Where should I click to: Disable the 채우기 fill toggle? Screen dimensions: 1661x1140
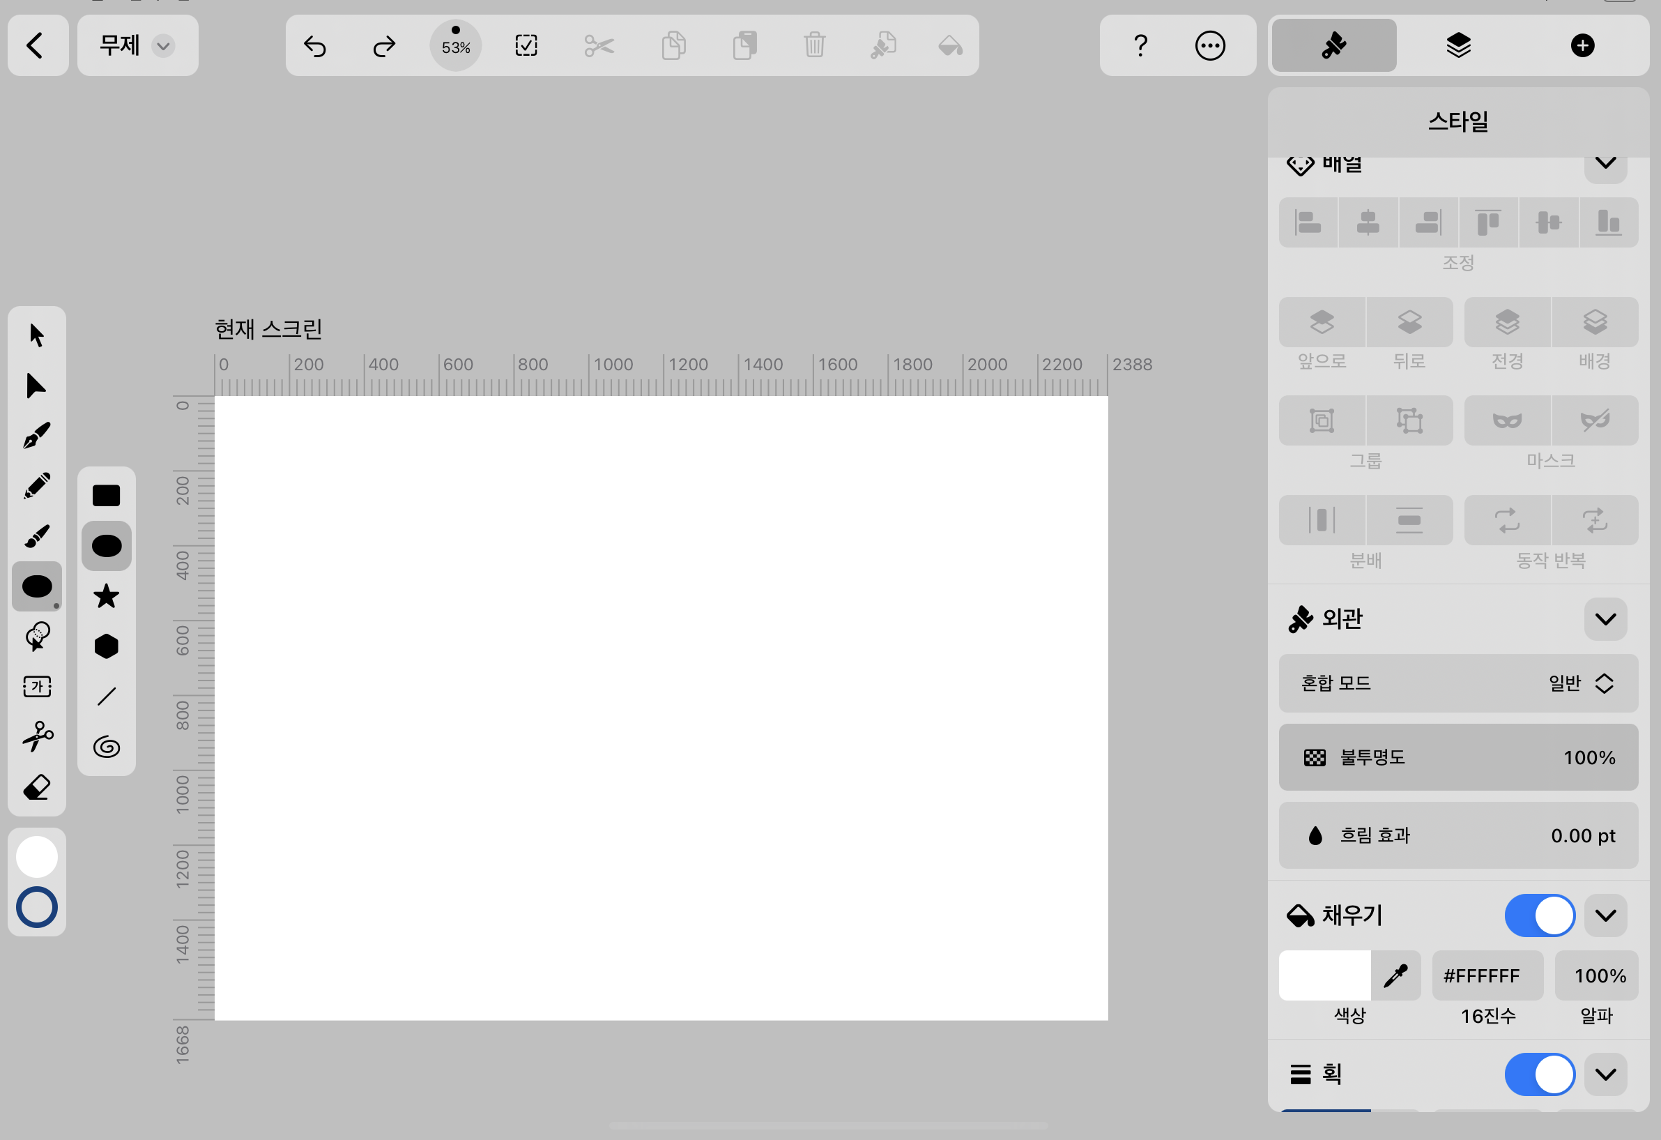(1539, 915)
